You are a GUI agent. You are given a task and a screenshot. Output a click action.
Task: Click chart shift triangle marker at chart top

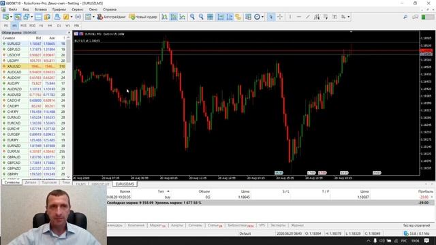pos(352,32)
